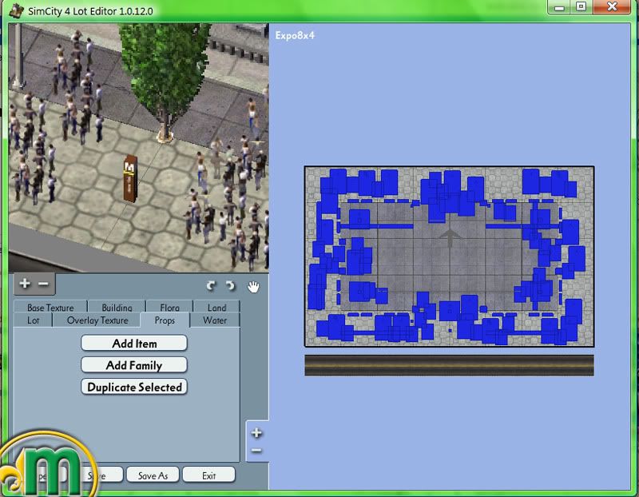Click the Add Family button

tap(134, 365)
